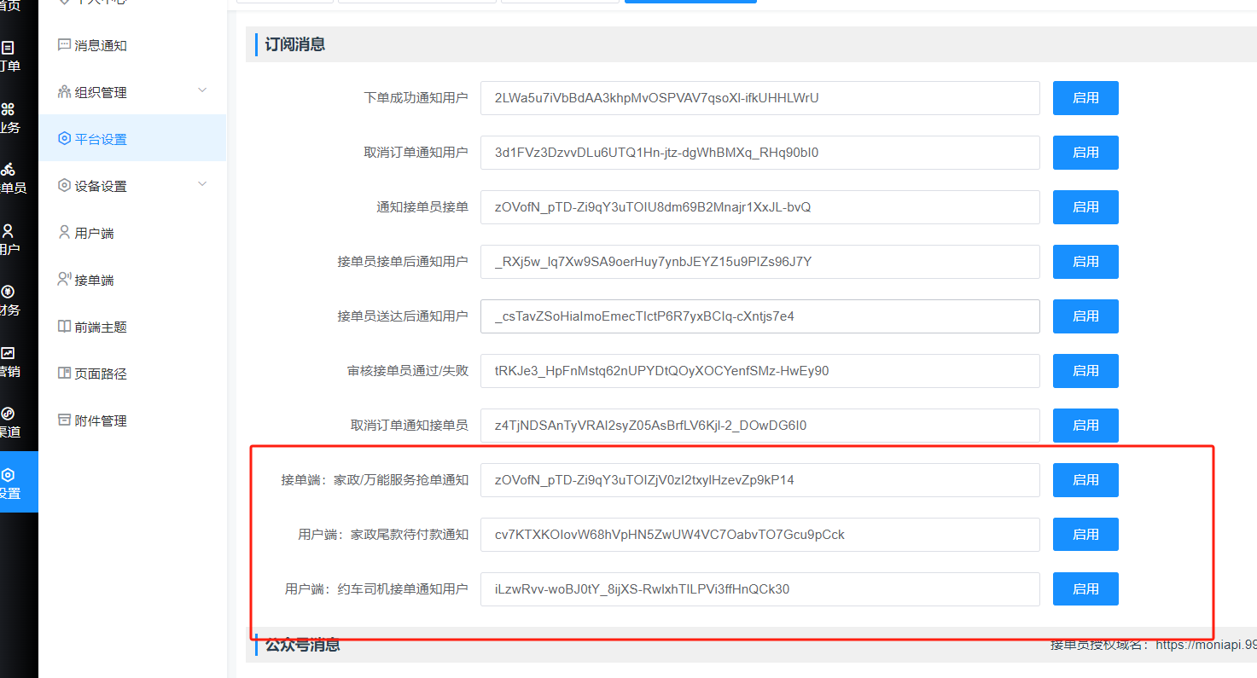Enable 接单员接单后通知用户 via 启用 button
1257x678 pixels.
pyautogui.click(x=1085, y=262)
